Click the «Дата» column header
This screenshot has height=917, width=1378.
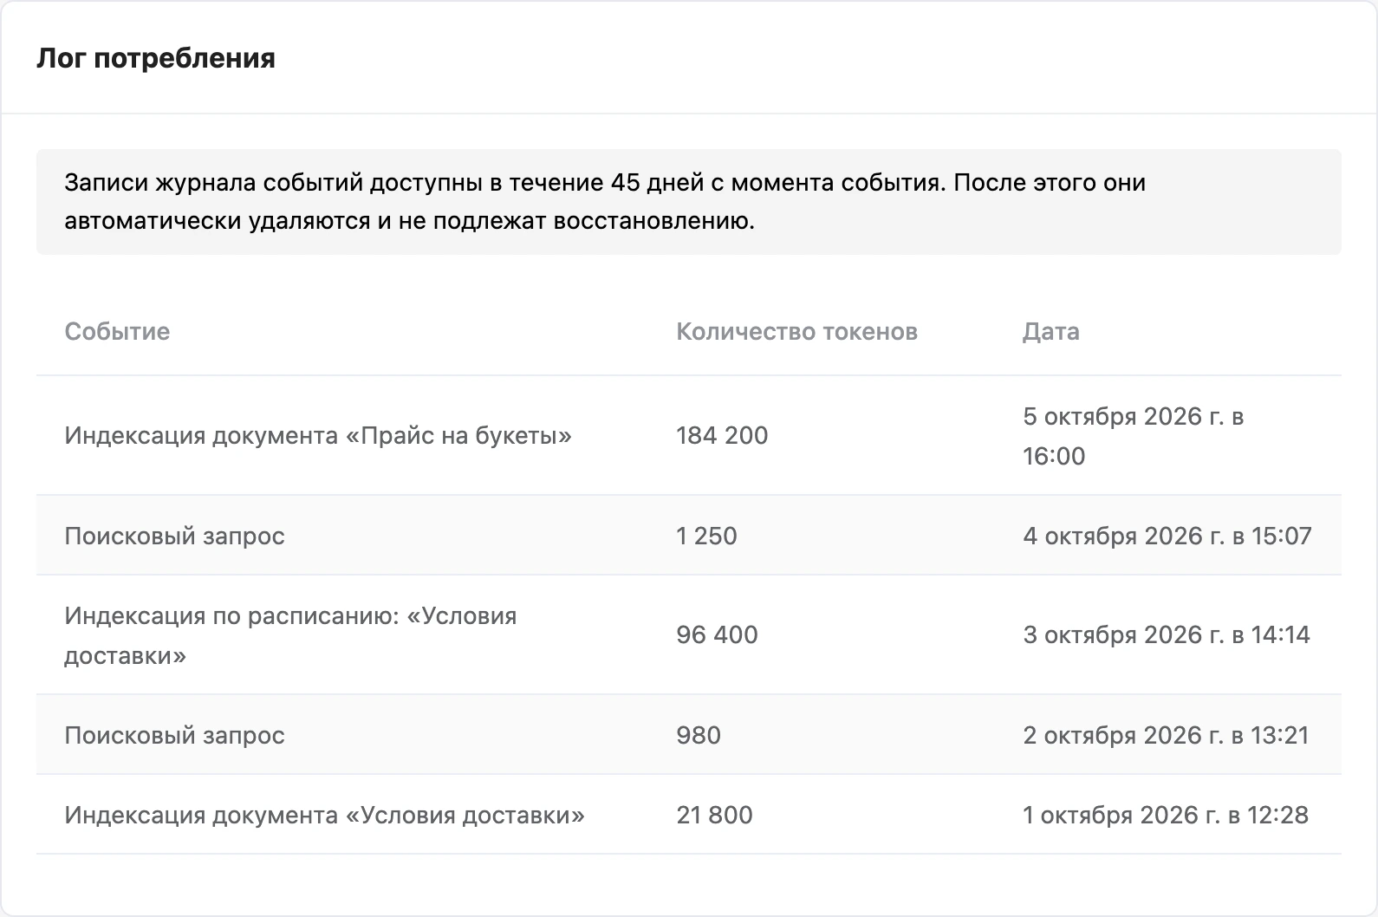1051,331
